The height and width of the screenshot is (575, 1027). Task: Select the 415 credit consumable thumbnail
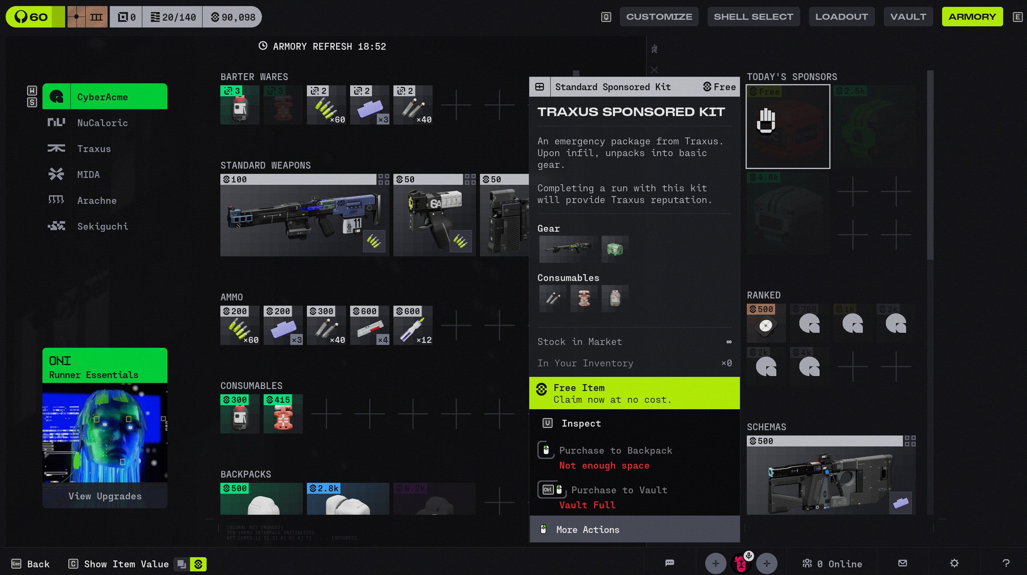(x=283, y=414)
